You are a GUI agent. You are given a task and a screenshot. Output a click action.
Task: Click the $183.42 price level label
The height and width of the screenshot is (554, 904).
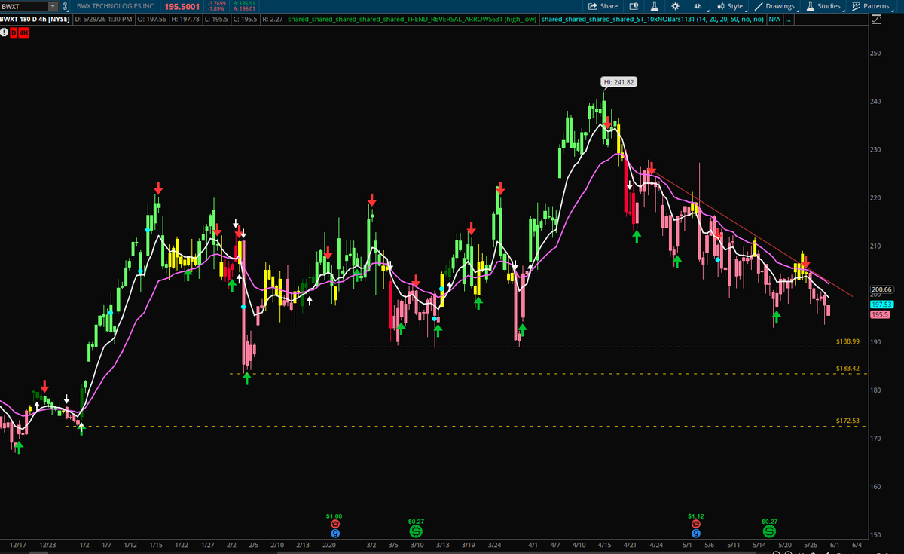point(847,368)
